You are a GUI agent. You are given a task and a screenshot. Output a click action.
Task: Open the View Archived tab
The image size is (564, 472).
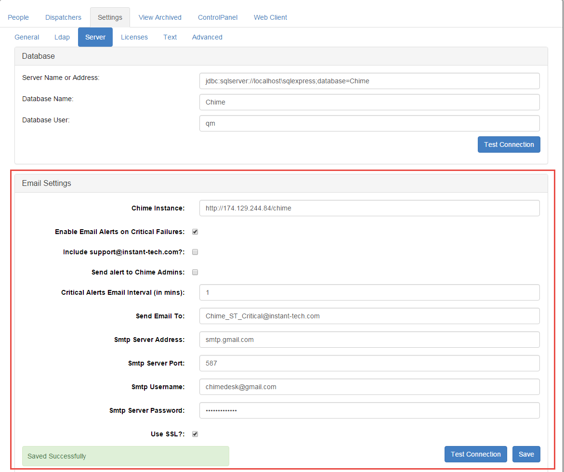[160, 17]
